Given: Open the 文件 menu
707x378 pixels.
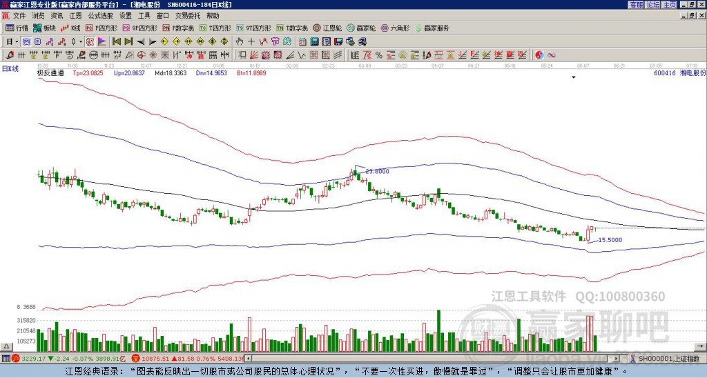Looking at the screenshot, I should tap(19, 16).
